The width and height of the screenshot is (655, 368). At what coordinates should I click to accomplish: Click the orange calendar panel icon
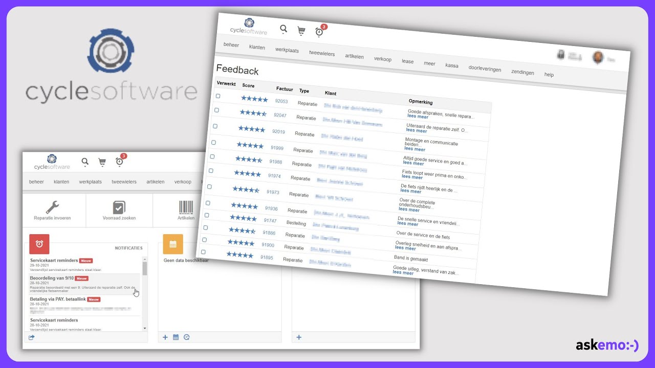click(x=173, y=244)
